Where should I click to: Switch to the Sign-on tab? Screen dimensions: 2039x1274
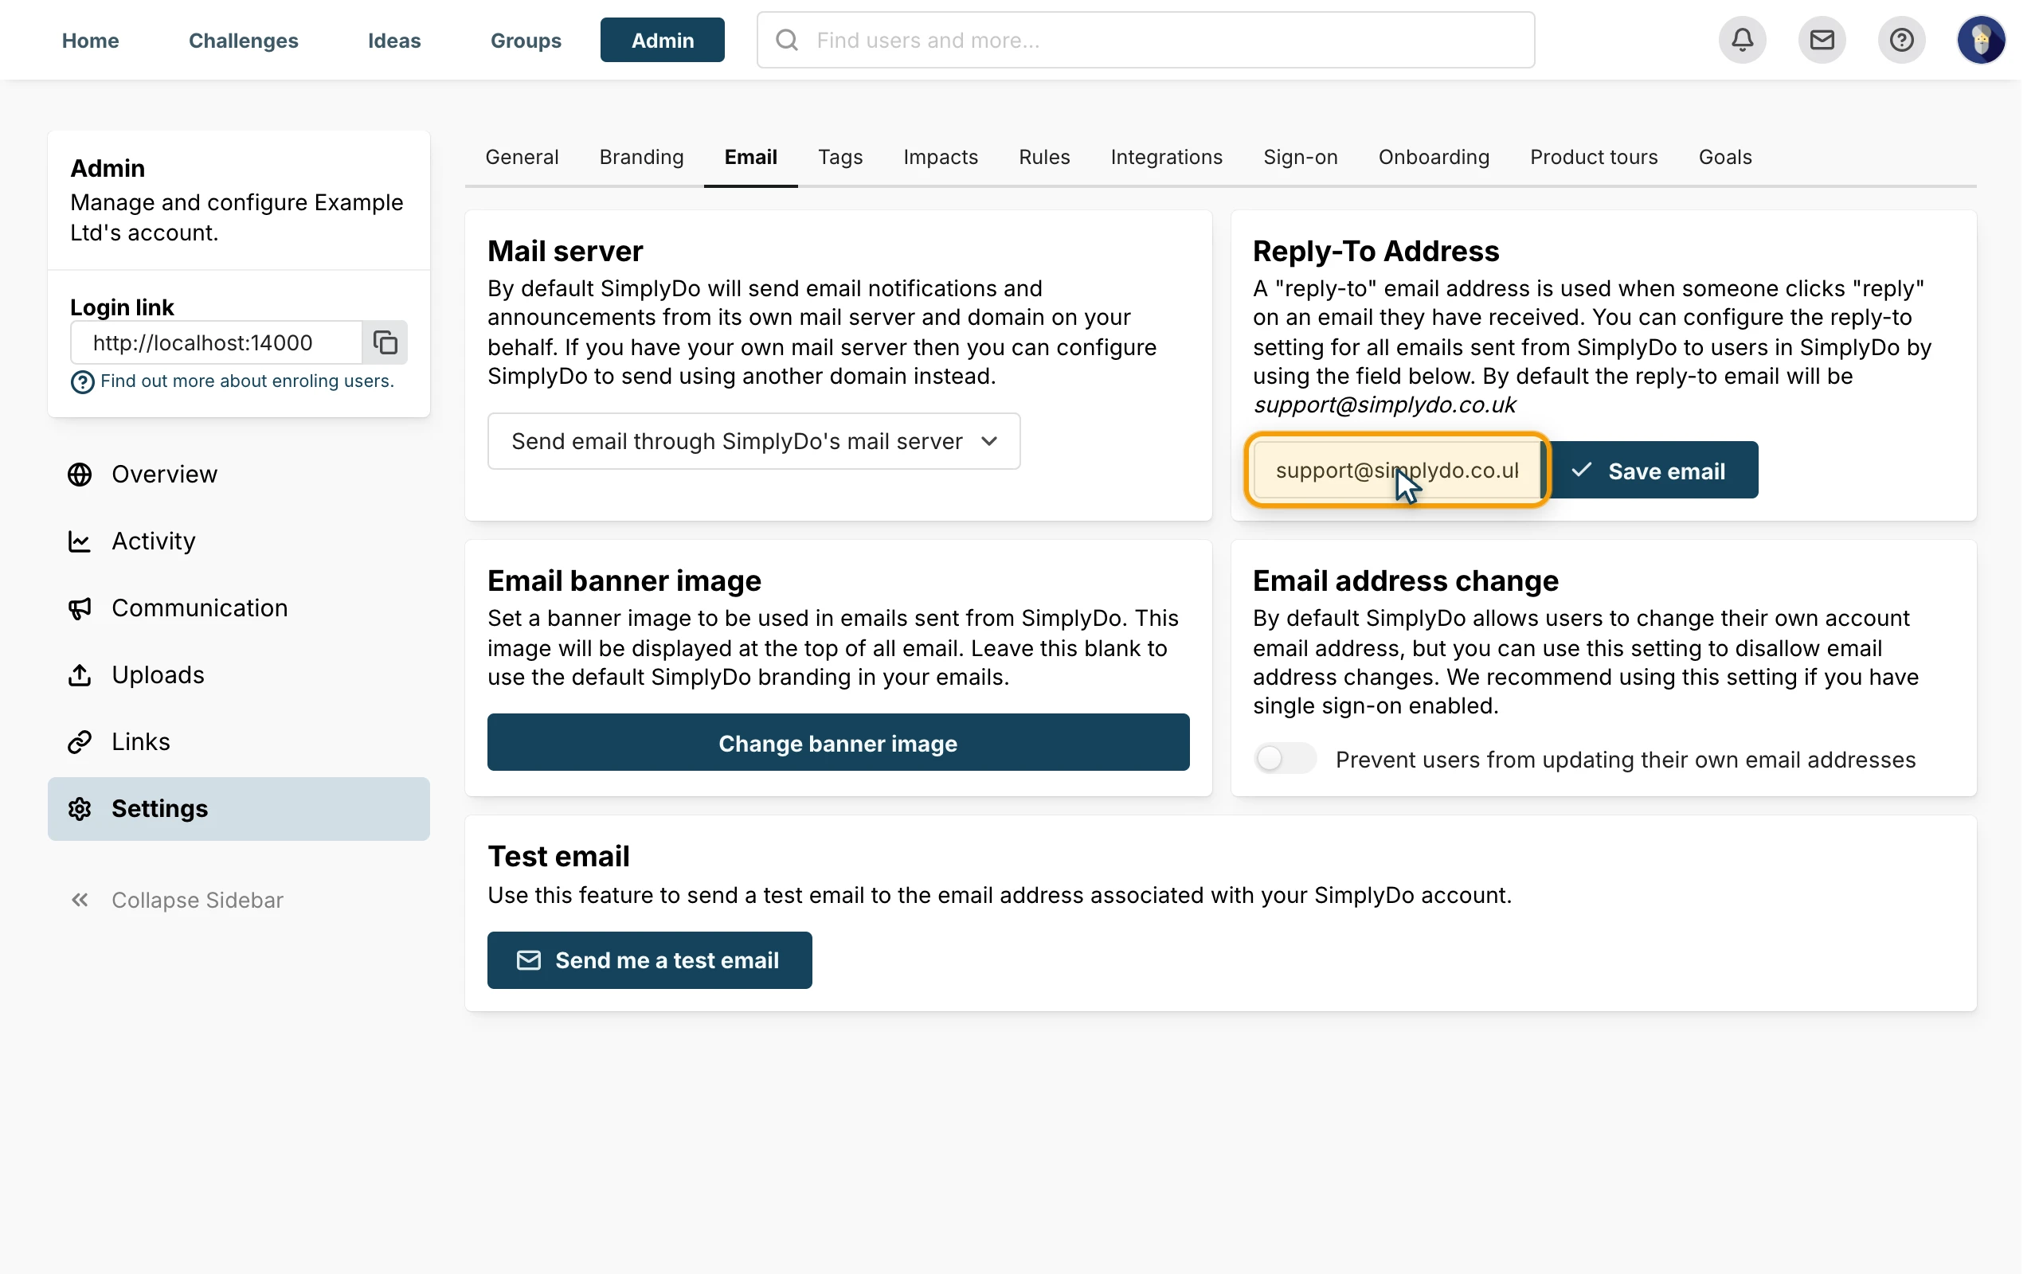(x=1300, y=157)
